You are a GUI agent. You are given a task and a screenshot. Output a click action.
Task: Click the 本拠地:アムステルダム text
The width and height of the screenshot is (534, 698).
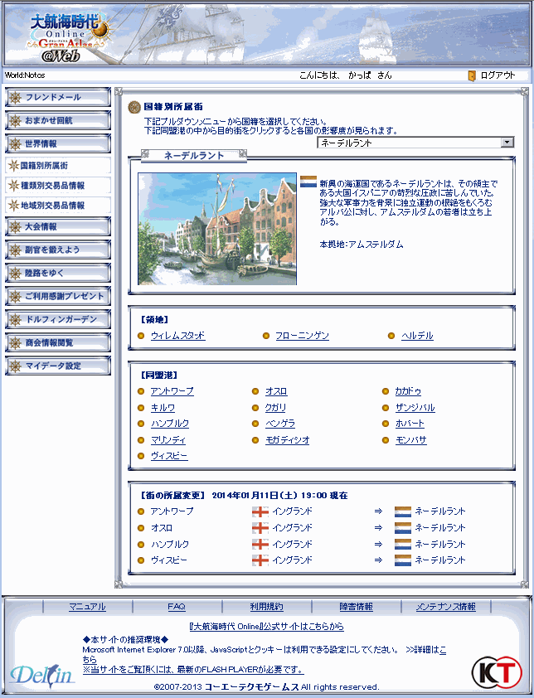(x=362, y=244)
